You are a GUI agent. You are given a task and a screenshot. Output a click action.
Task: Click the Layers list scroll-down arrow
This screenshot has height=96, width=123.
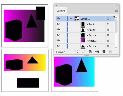pyautogui.click(x=116, y=47)
